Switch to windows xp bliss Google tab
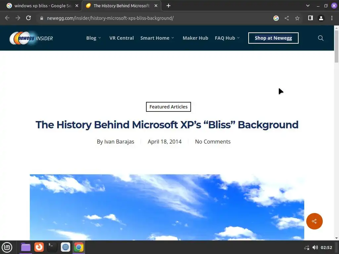The width and height of the screenshot is (339, 254). tap(41, 6)
